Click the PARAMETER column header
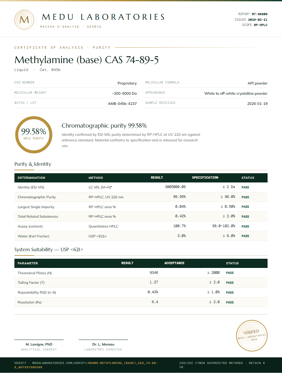This screenshot has height=383, width=282. [28, 263]
